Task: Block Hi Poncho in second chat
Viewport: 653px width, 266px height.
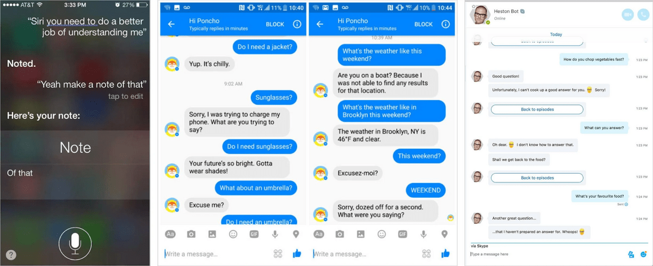Action: click(x=424, y=24)
